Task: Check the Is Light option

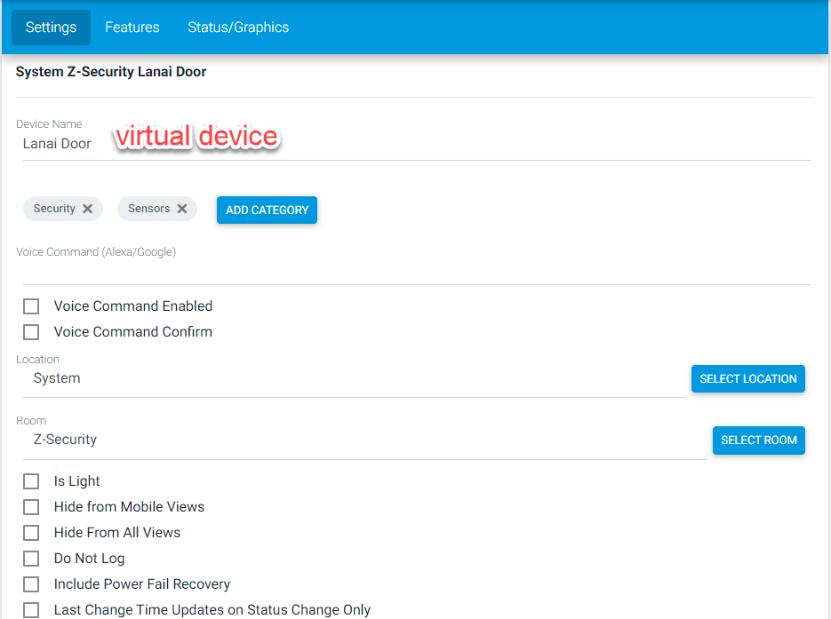Action: 31,481
